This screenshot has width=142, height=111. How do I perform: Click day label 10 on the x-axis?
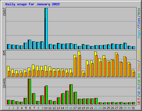pos(46,108)
